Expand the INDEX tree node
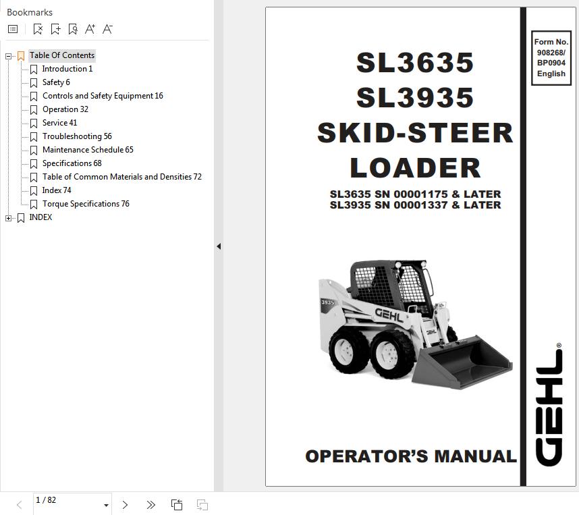This screenshot has width=579, height=515. pyautogui.click(x=8, y=218)
